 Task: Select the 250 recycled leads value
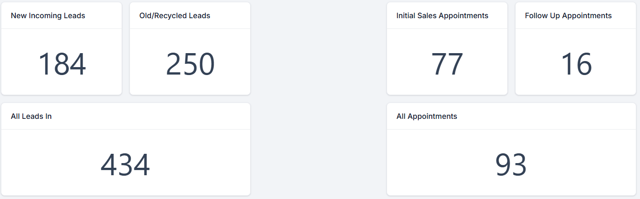(x=190, y=64)
